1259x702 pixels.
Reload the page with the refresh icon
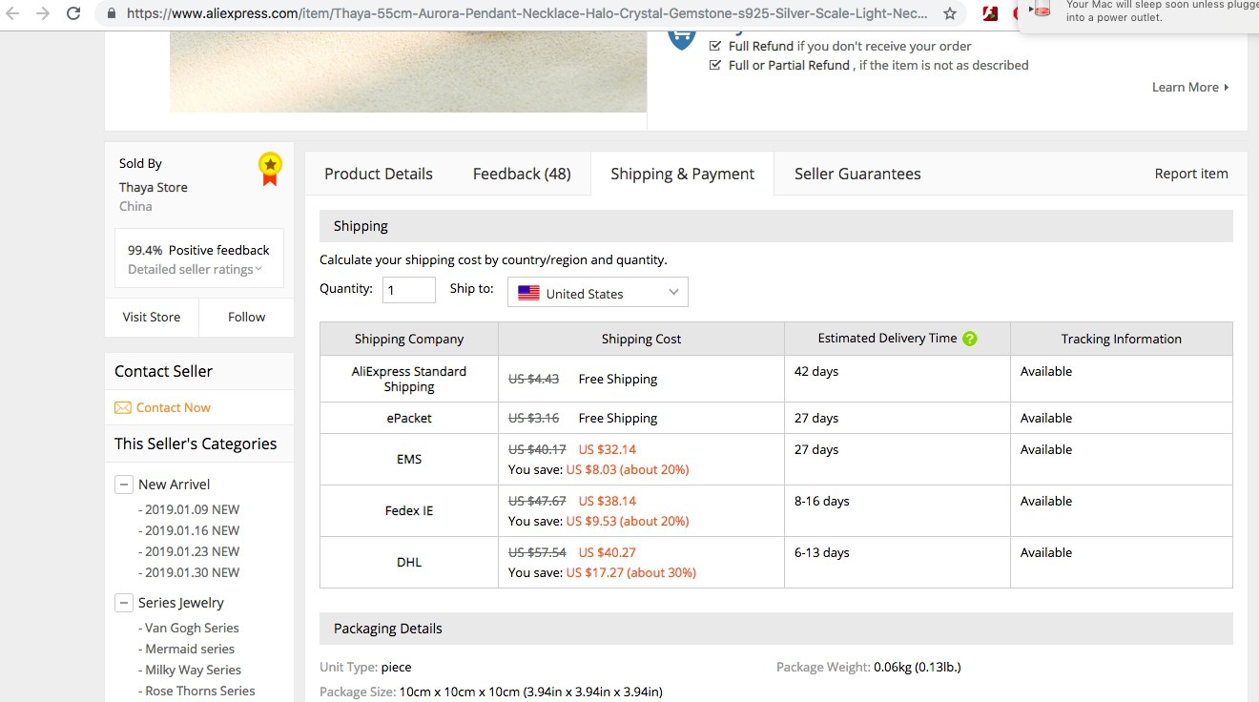(73, 13)
